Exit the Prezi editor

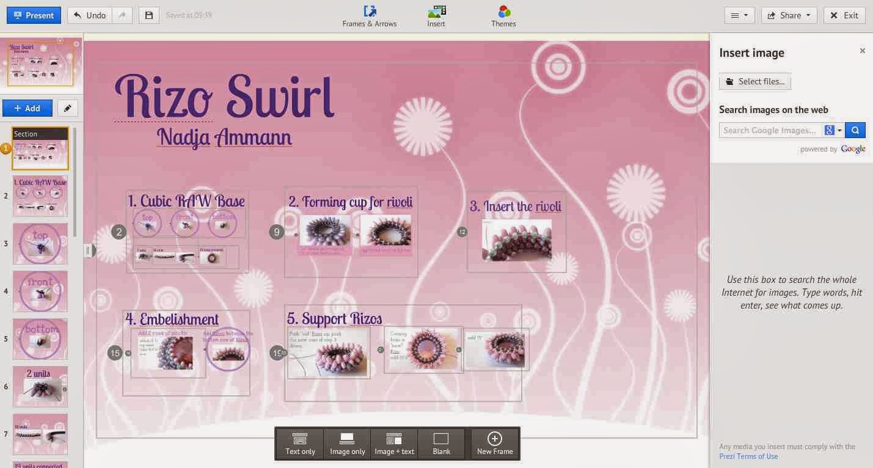[x=844, y=15]
